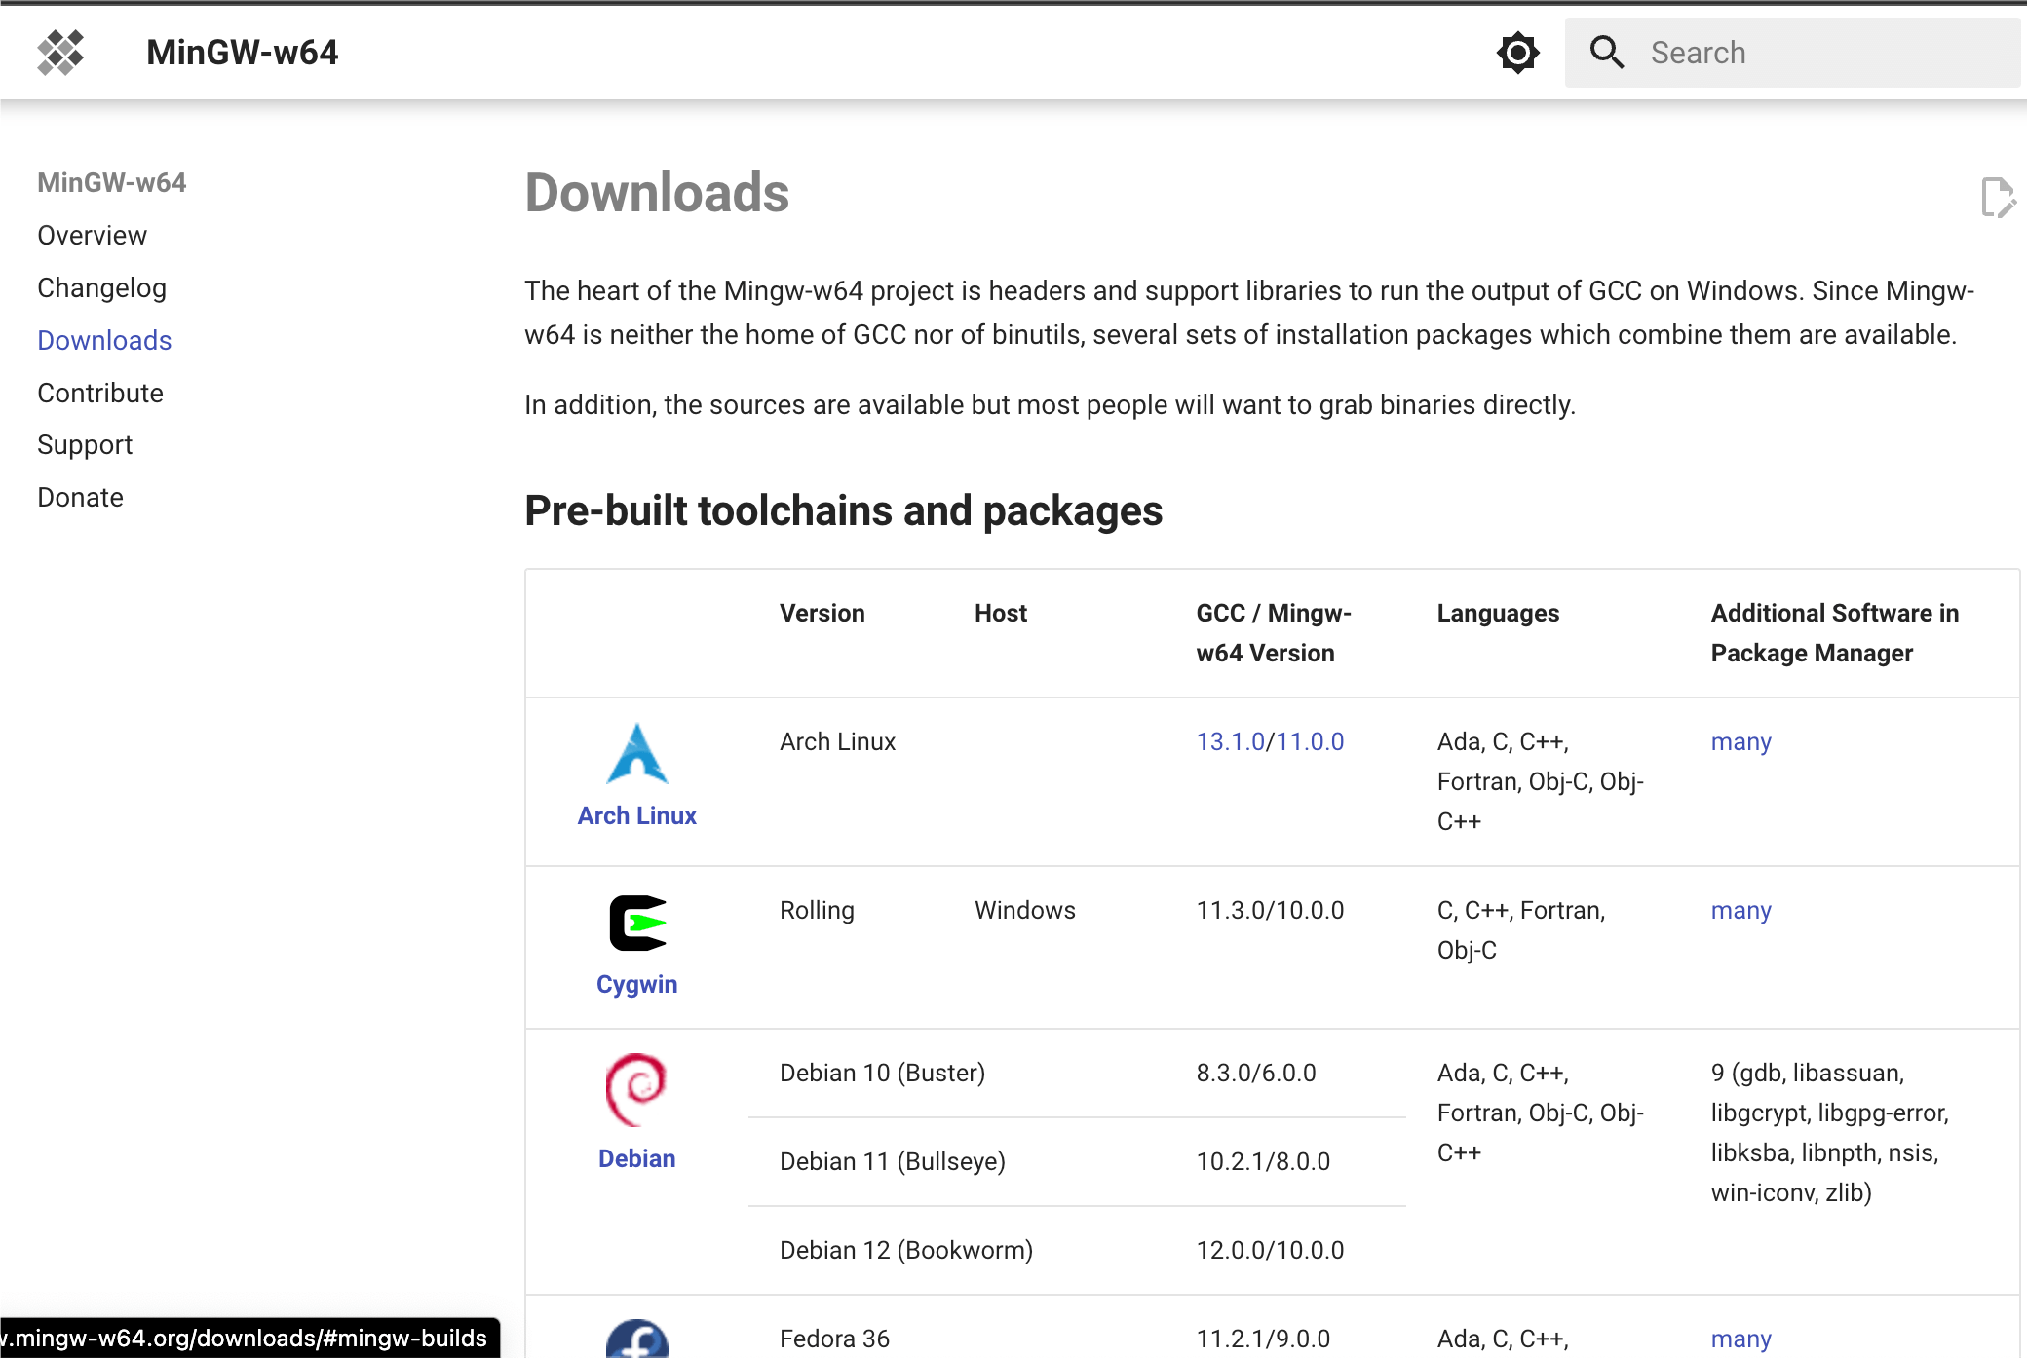Click 'many' link in Arch Linux row
The width and height of the screenshot is (2027, 1358).
pyautogui.click(x=1740, y=741)
